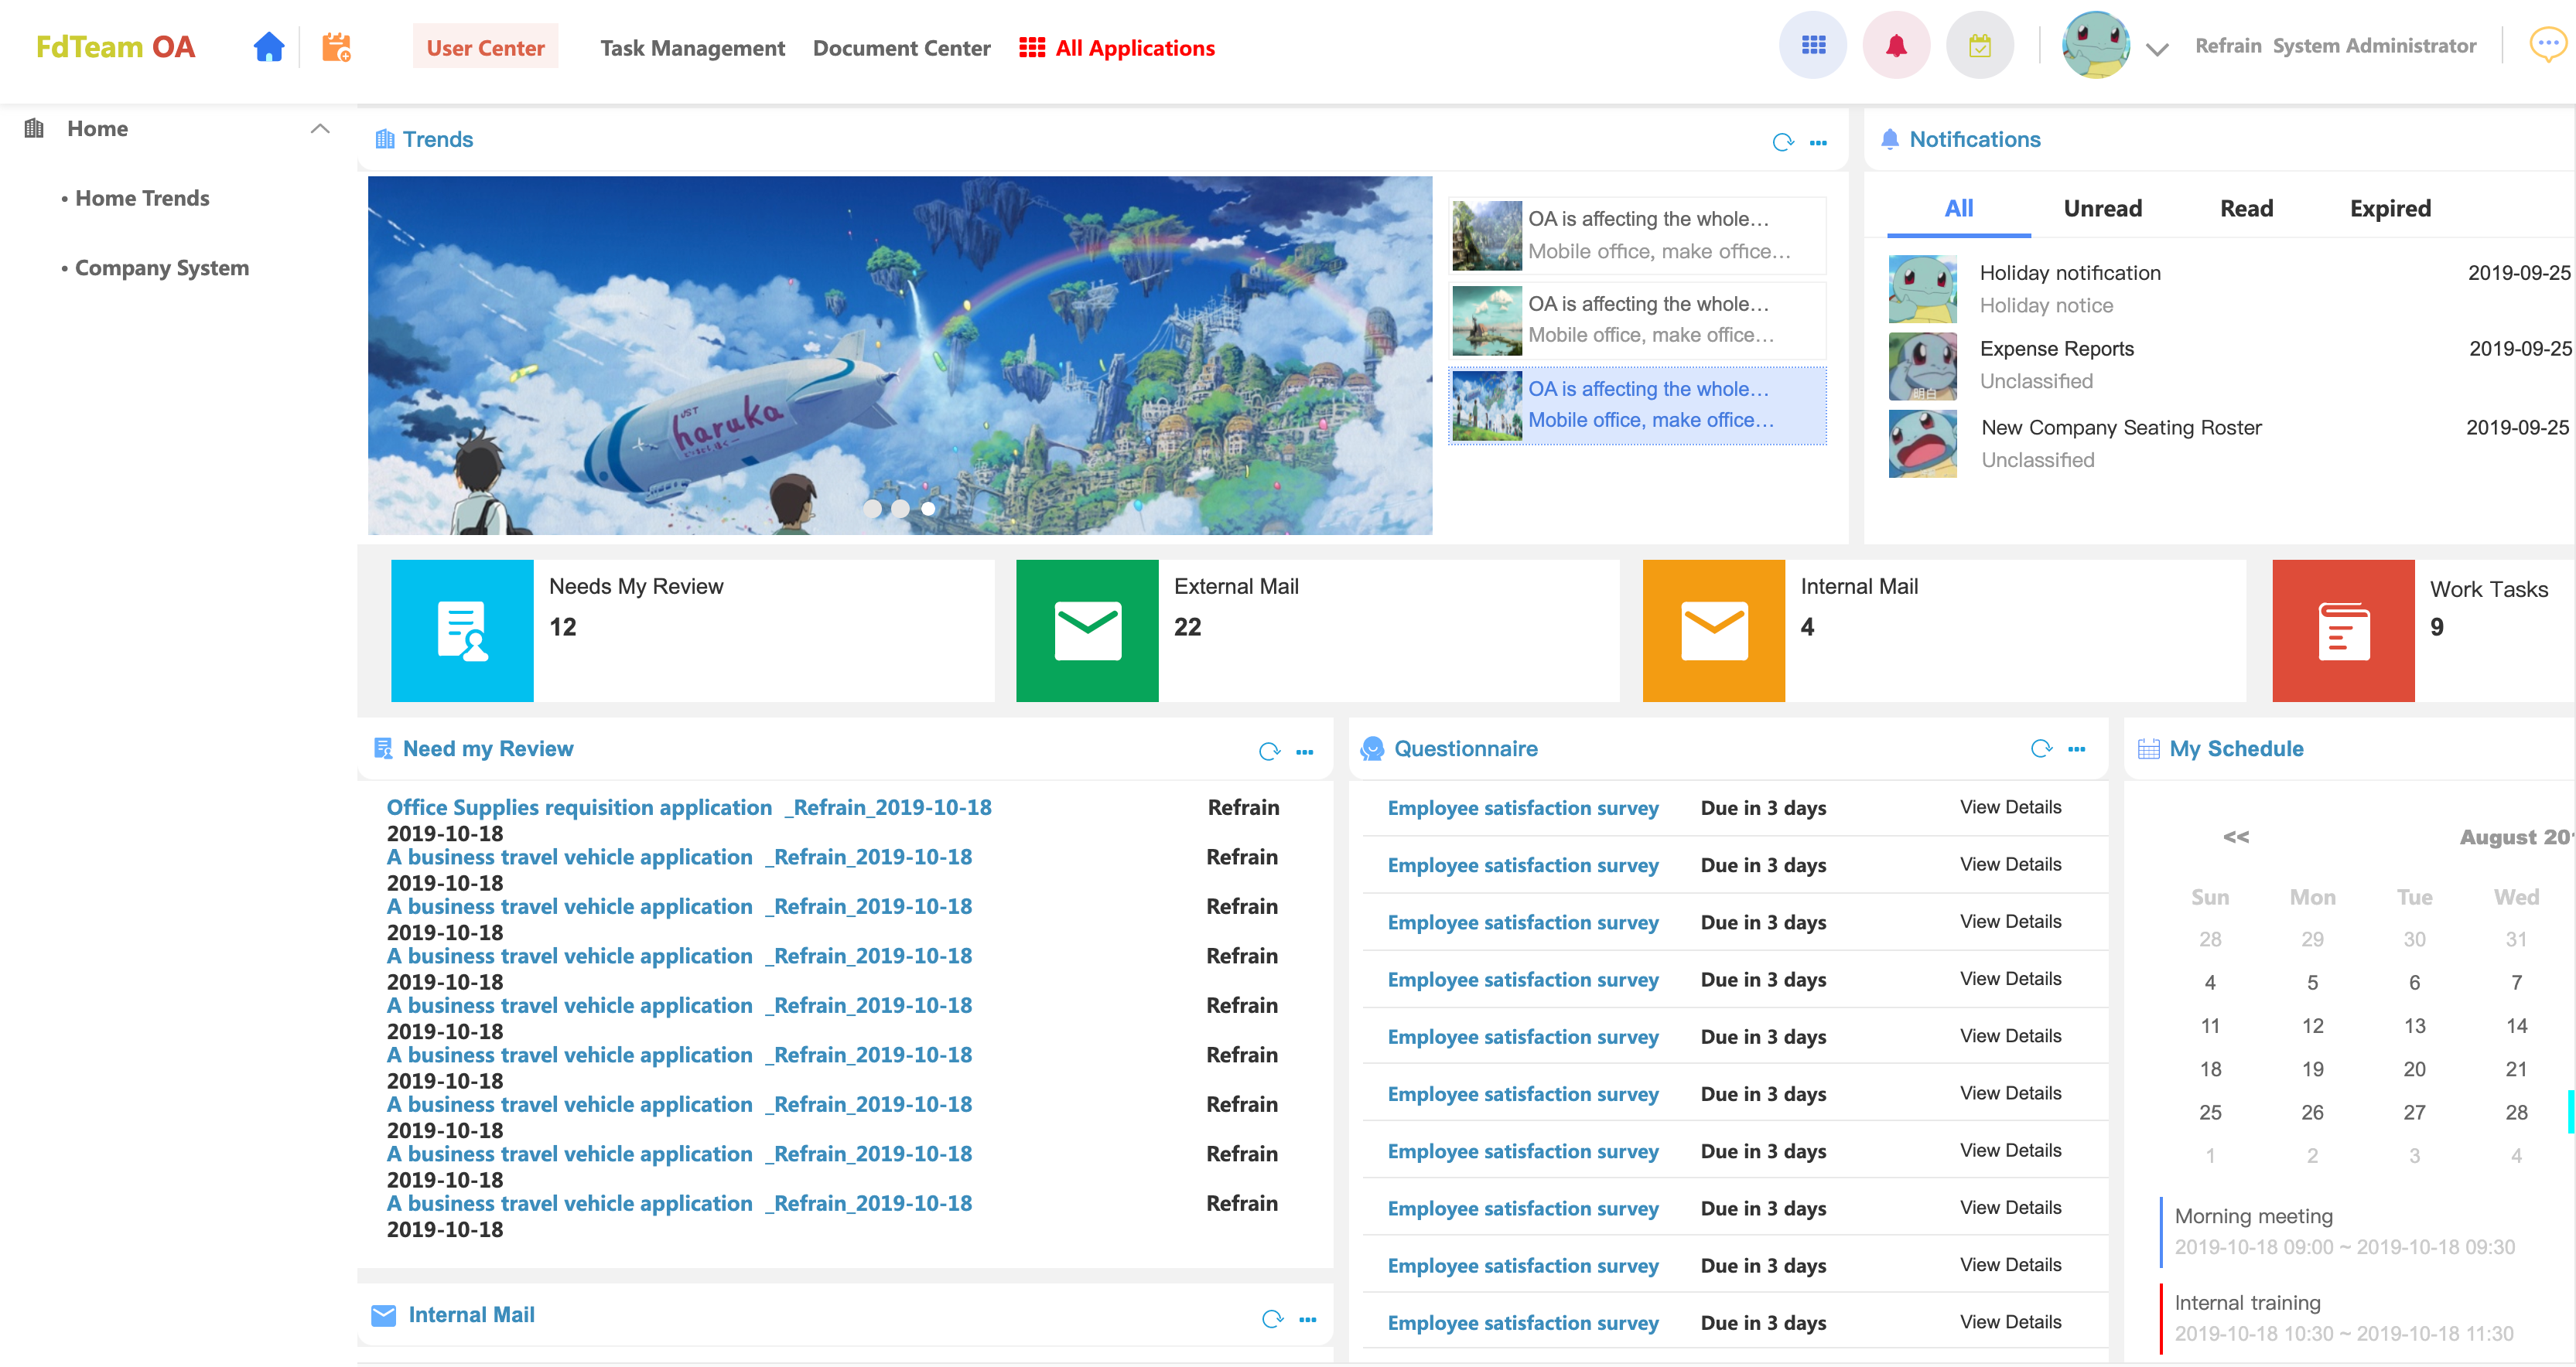The width and height of the screenshot is (2576, 1367).
Task: Open the user account dropdown arrow
Action: tap(2156, 49)
